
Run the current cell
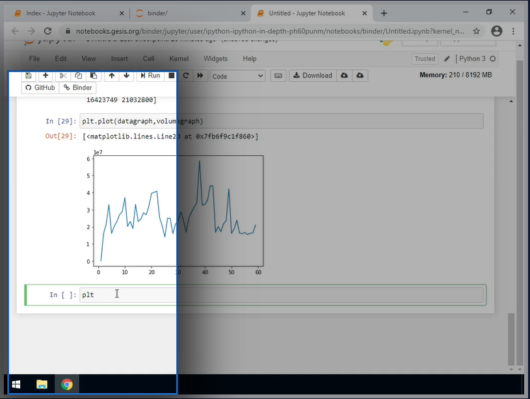150,75
